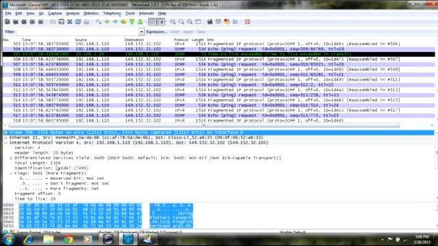Click in the display Filter input field
Screen dimensions: 438x246
[77, 32]
